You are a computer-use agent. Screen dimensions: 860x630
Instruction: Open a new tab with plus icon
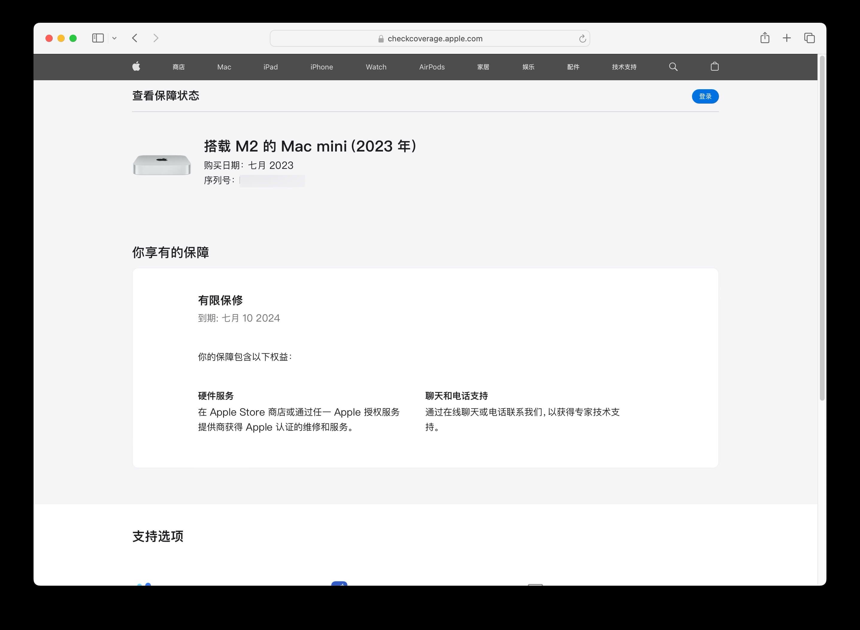(786, 38)
